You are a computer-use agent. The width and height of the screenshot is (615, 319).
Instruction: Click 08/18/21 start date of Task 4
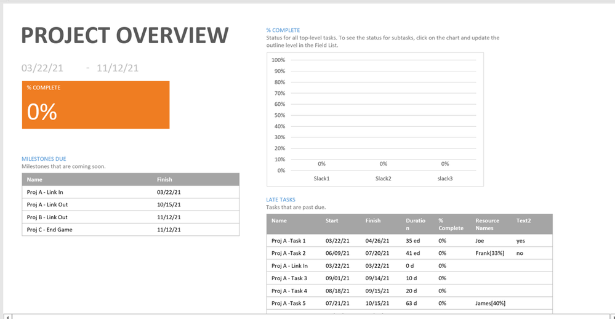click(x=337, y=291)
